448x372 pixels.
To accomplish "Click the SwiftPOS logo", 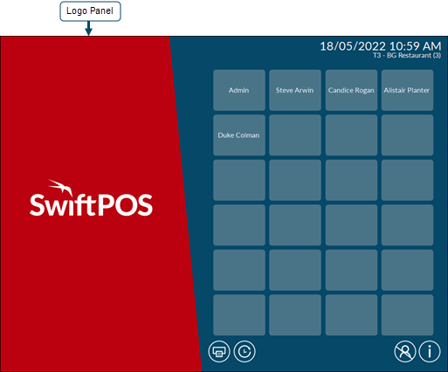I will tap(91, 198).
